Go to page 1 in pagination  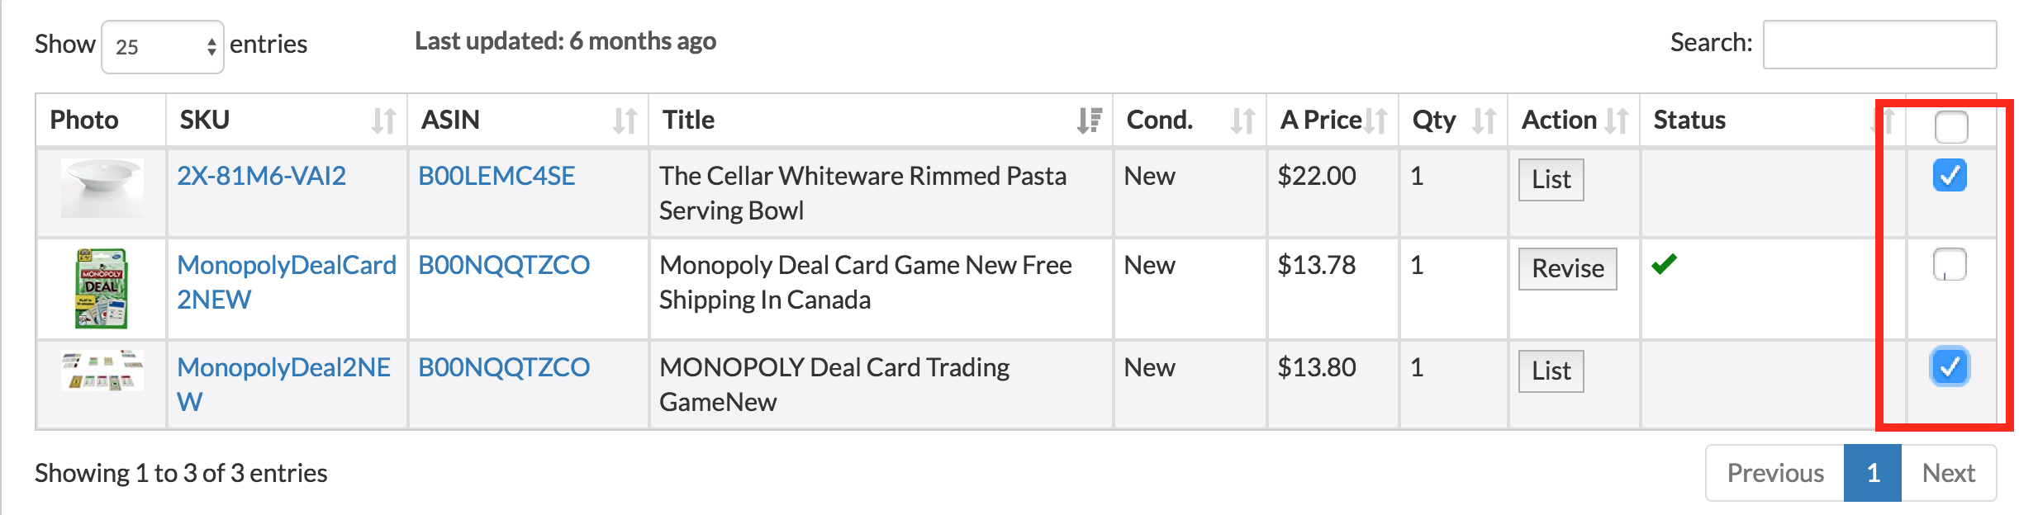pyautogui.click(x=1873, y=473)
